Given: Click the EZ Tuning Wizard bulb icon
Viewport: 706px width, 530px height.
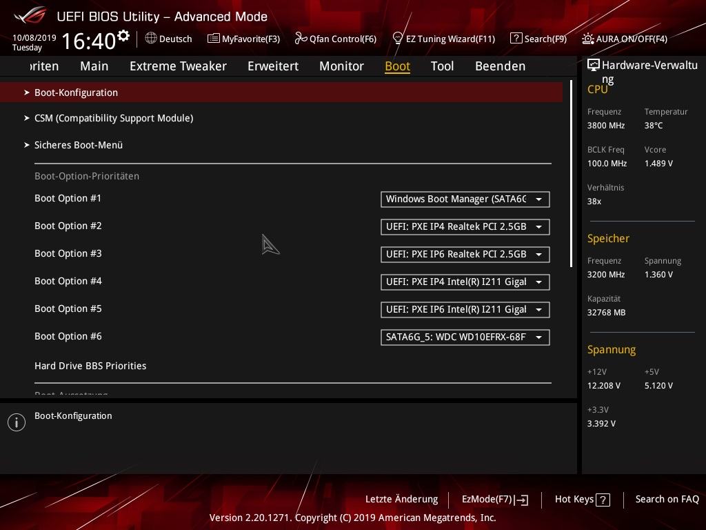Looking at the screenshot, I should tap(398, 39).
